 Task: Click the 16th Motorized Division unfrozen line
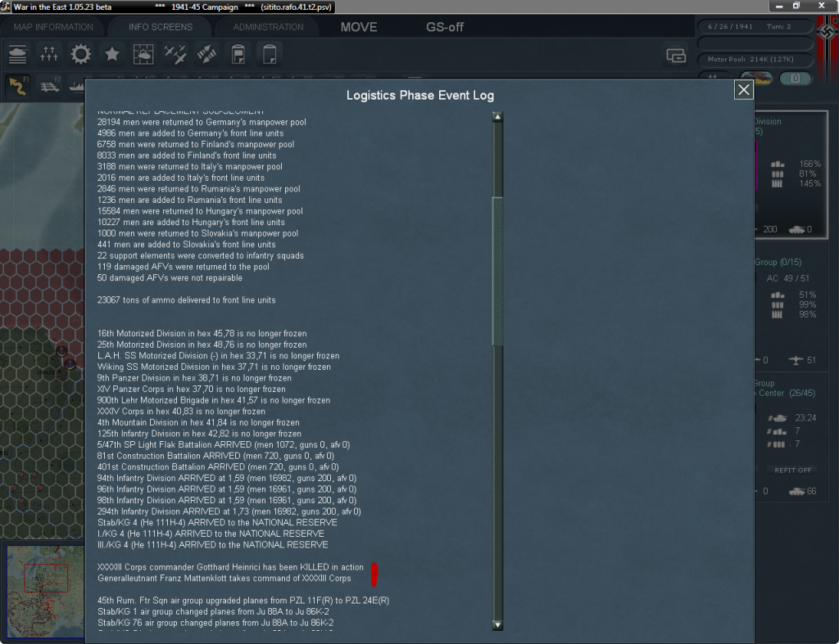coord(202,334)
